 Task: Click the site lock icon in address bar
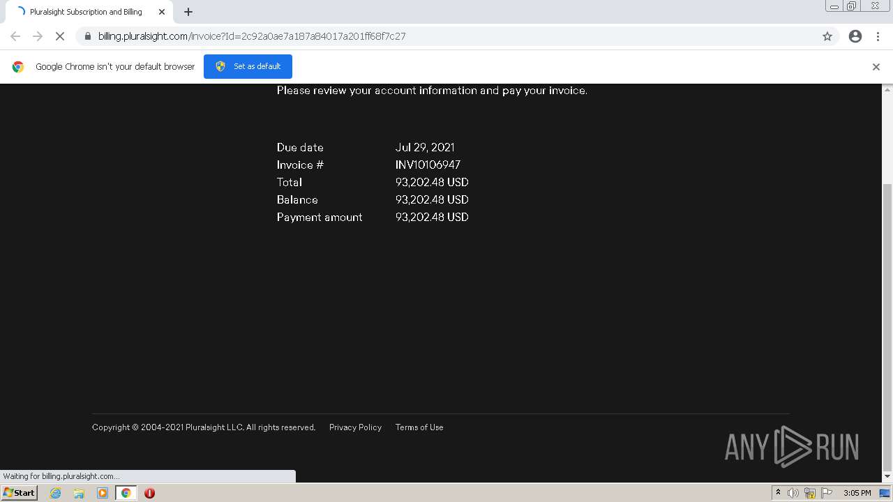point(87,36)
